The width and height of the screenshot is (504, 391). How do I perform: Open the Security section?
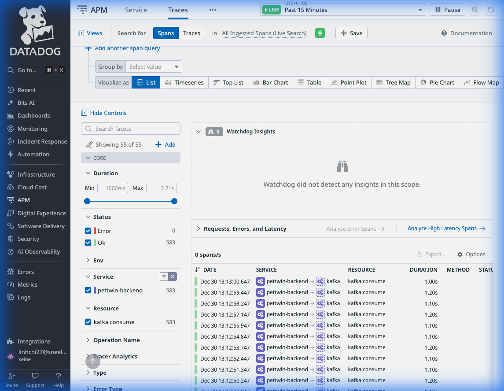(x=28, y=239)
